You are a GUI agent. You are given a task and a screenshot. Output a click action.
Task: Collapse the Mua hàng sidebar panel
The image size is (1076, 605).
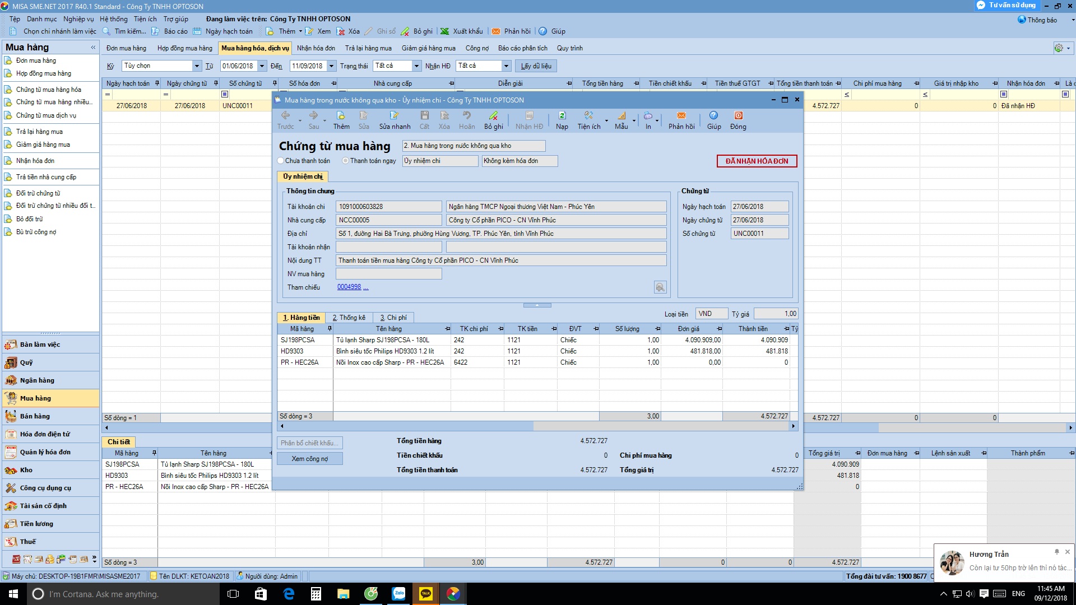(x=93, y=48)
